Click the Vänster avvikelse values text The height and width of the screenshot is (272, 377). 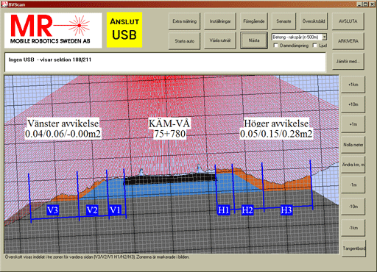63,134
